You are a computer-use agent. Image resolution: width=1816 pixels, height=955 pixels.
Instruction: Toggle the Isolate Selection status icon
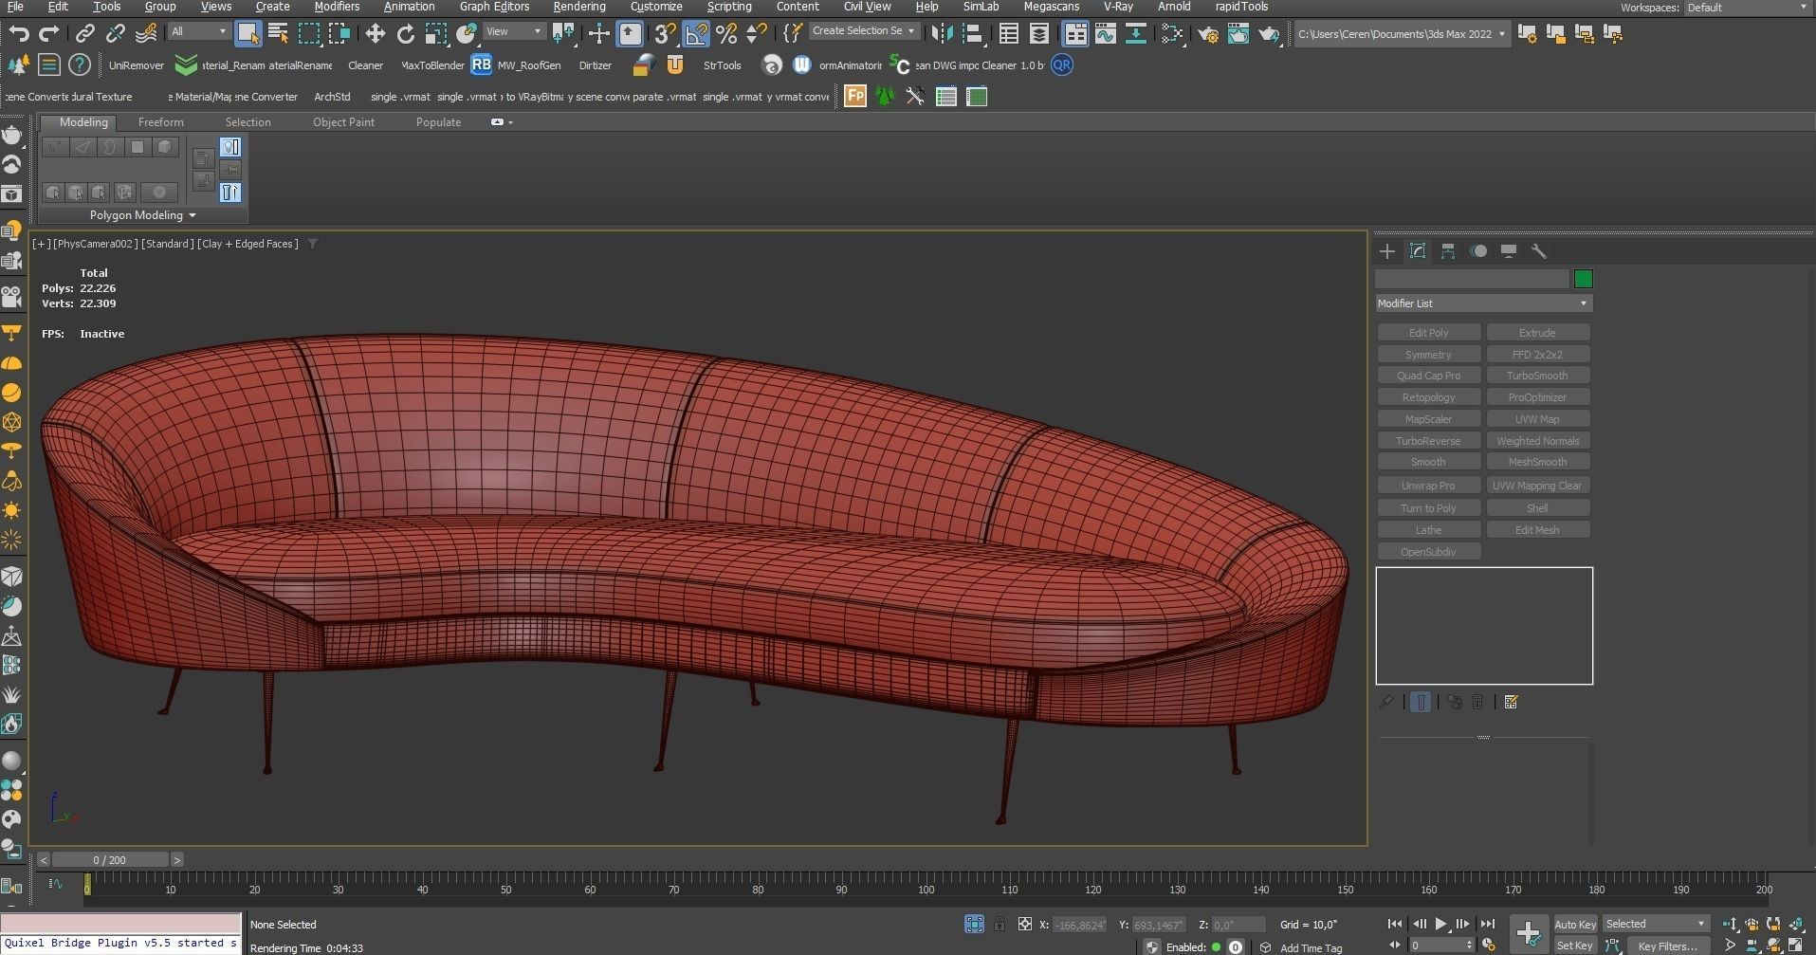tap(974, 924)
